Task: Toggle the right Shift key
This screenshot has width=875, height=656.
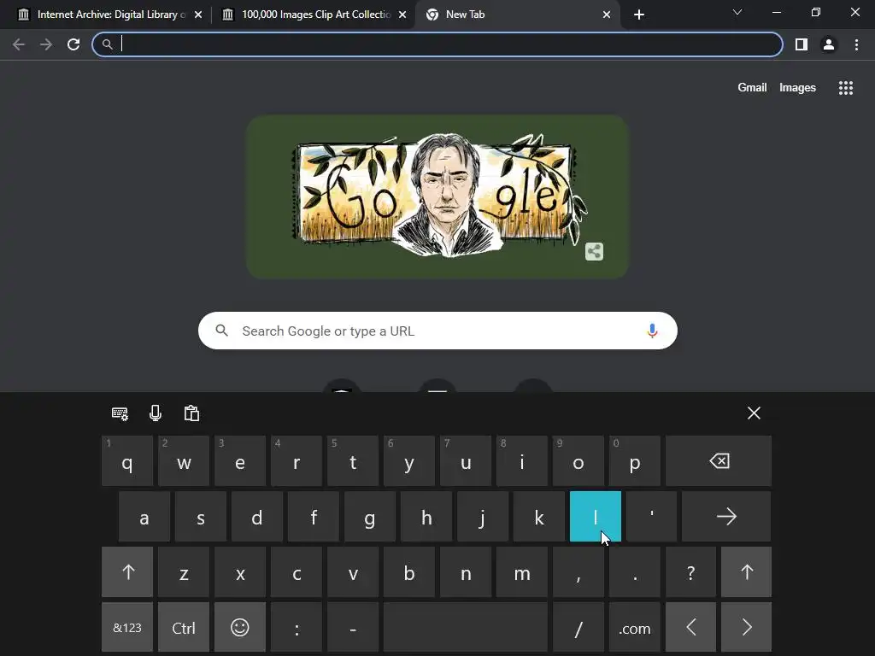Action: pos(747,571)
